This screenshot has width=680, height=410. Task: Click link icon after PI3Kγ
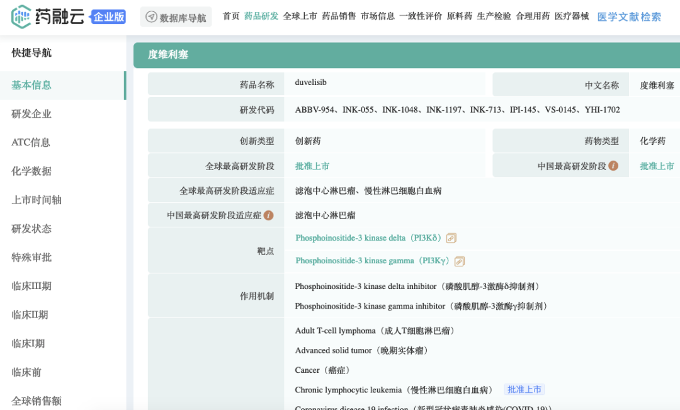coord(459,261)
